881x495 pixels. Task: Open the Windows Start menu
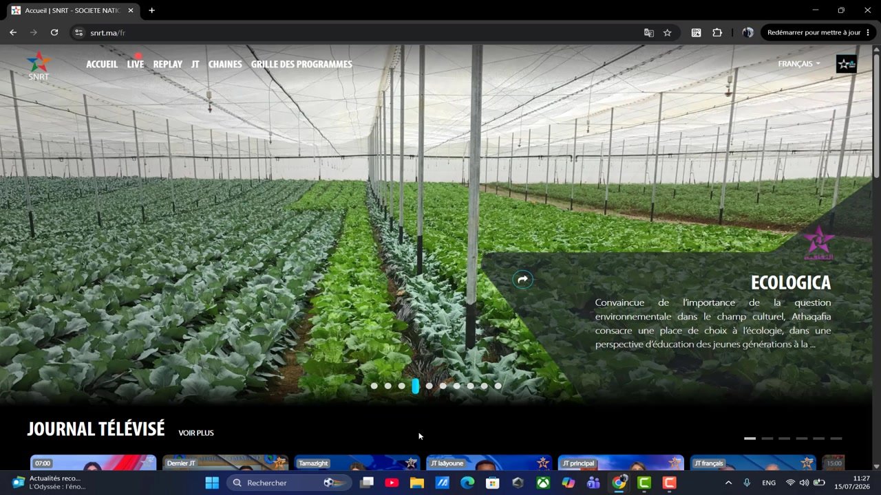click(212, 483)
